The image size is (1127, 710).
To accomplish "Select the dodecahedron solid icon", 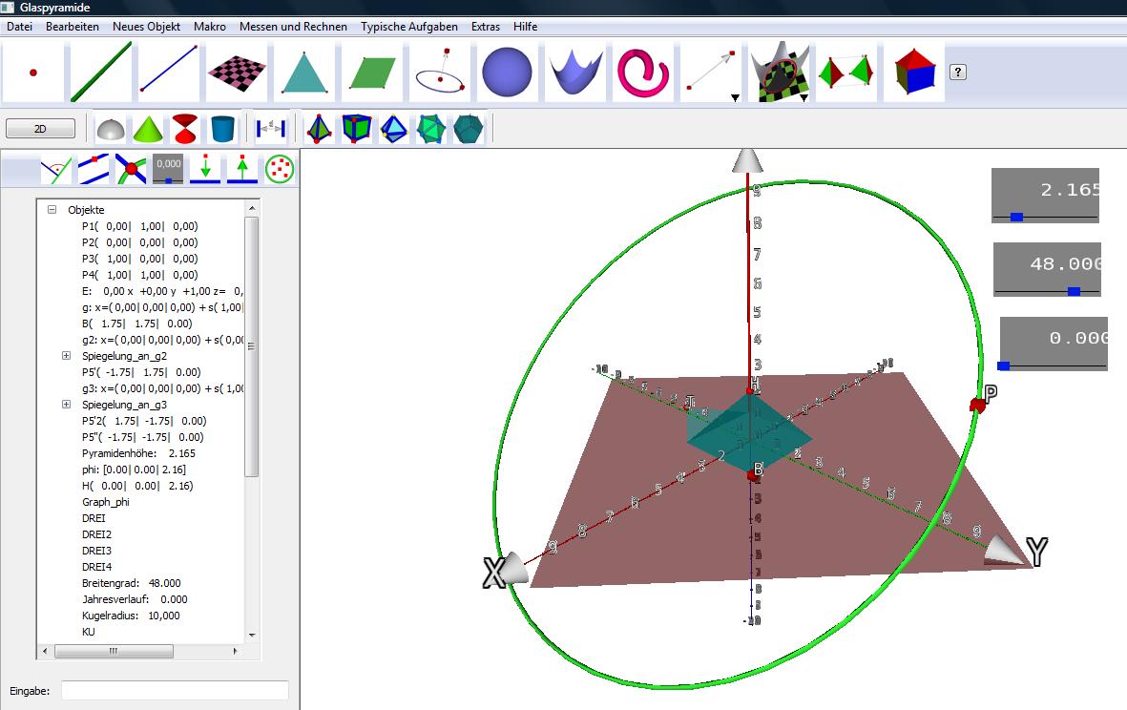I will pyautogui.click(x=469, y=128).
